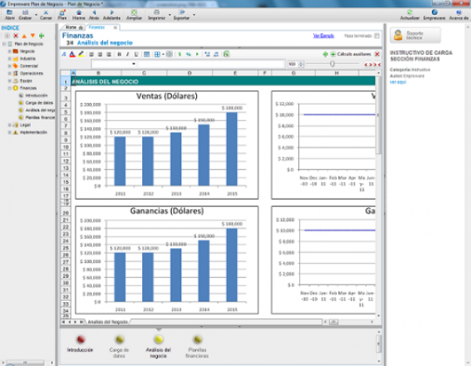This screenshot has height=366, width=471.
Task: Apply the currency format dollar icon
Action: [180, 54]
